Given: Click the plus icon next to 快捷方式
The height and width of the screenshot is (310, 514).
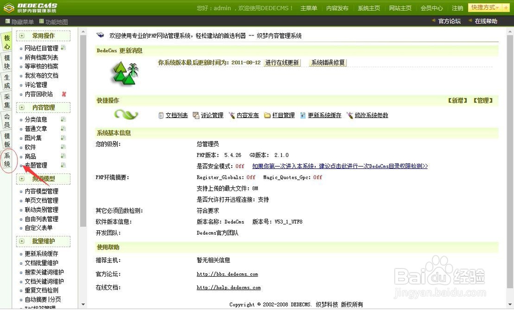Looking at the screenshot, I should point(506,8).
